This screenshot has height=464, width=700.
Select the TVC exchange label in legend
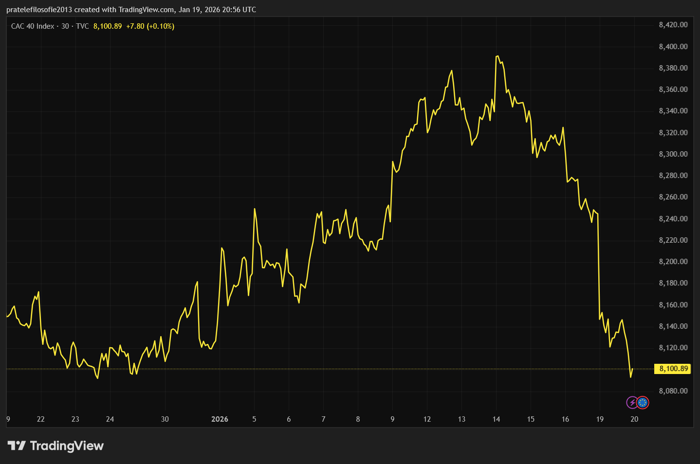click(82, 26)
